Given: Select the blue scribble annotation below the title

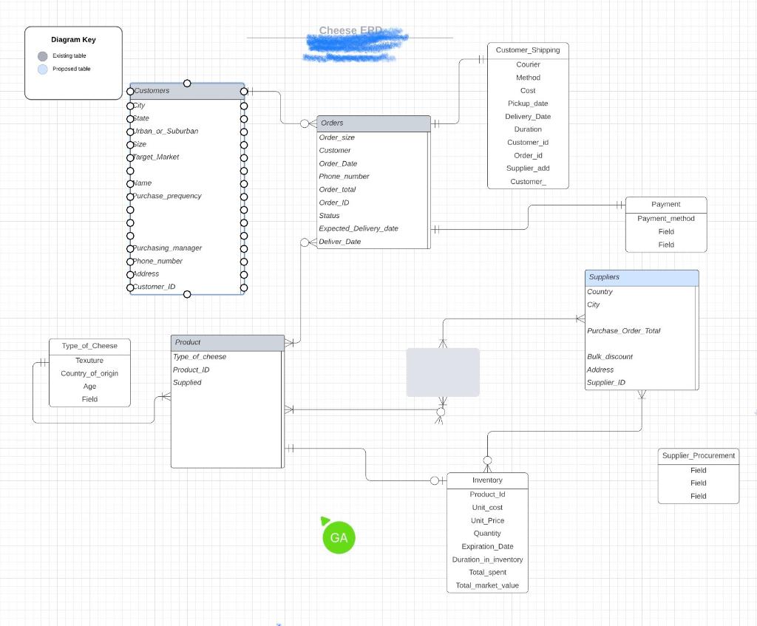Looking at the screenshot, I should (355, 46).
